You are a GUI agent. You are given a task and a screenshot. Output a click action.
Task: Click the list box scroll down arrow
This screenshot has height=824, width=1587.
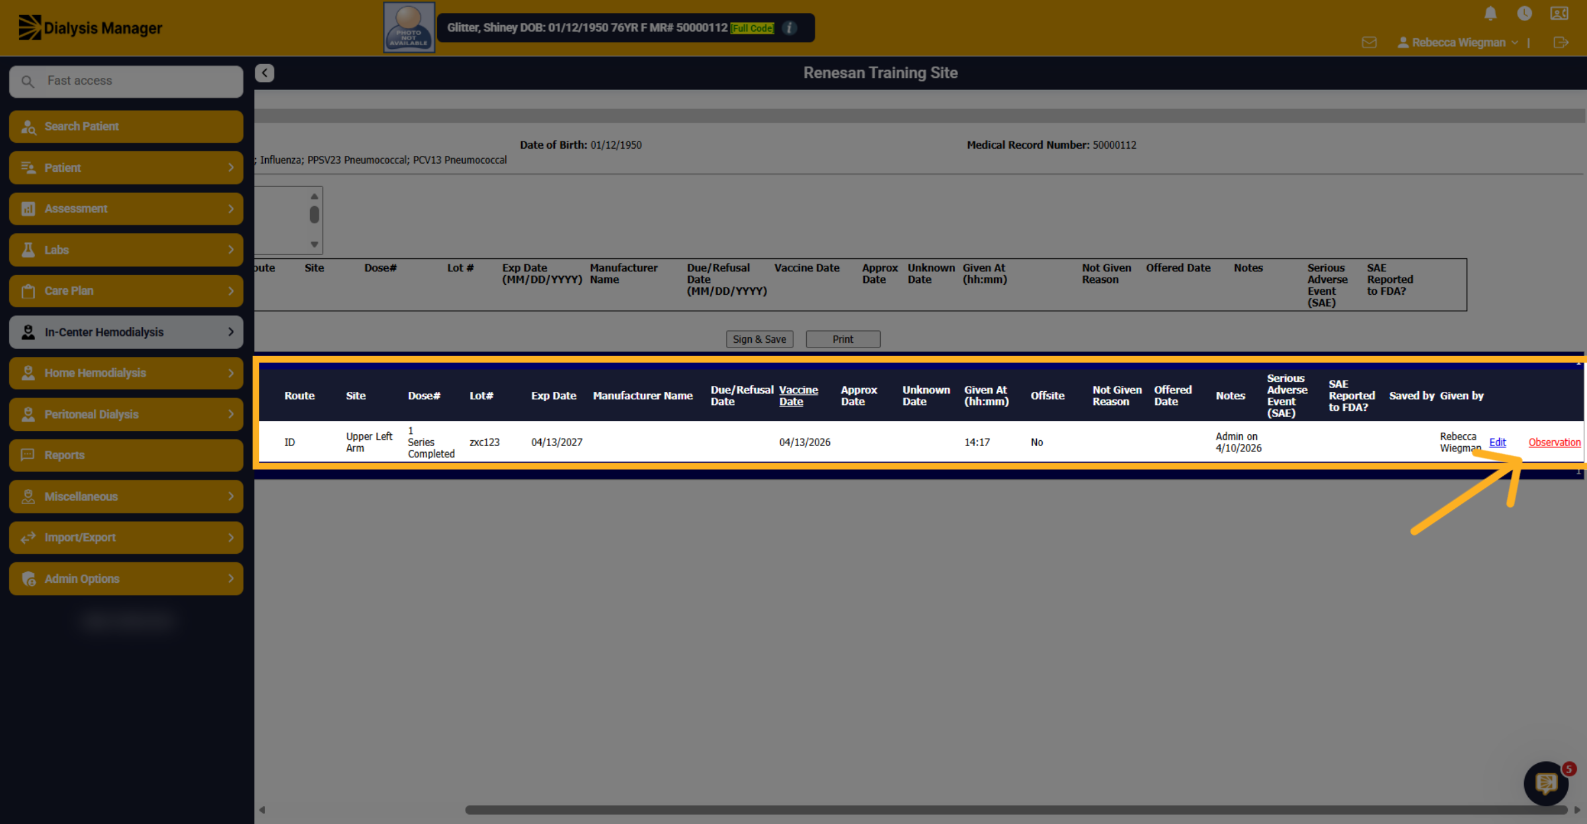[315, 244]
